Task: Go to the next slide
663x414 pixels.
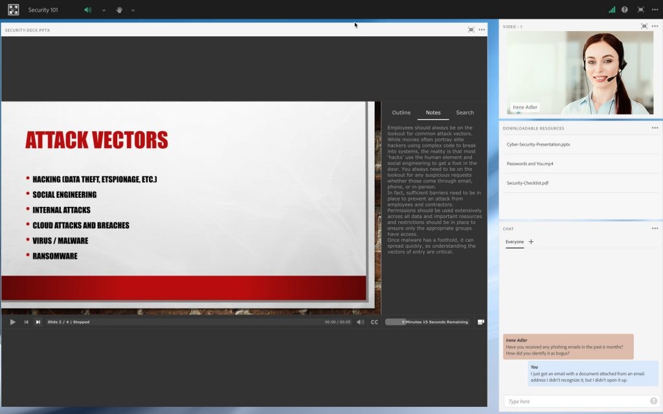Action: coord(38,322)
